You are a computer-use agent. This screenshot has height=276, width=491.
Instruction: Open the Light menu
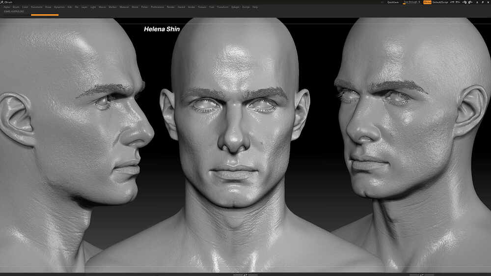(x=93, y=7)
